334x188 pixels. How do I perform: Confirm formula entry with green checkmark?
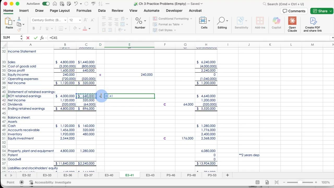35,38
